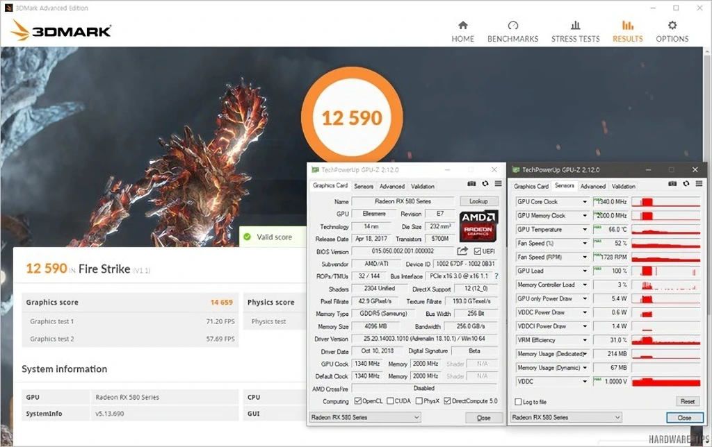Click the Graphics test 1 71.20 FPS value
The image size is (712, 447).
220,321
